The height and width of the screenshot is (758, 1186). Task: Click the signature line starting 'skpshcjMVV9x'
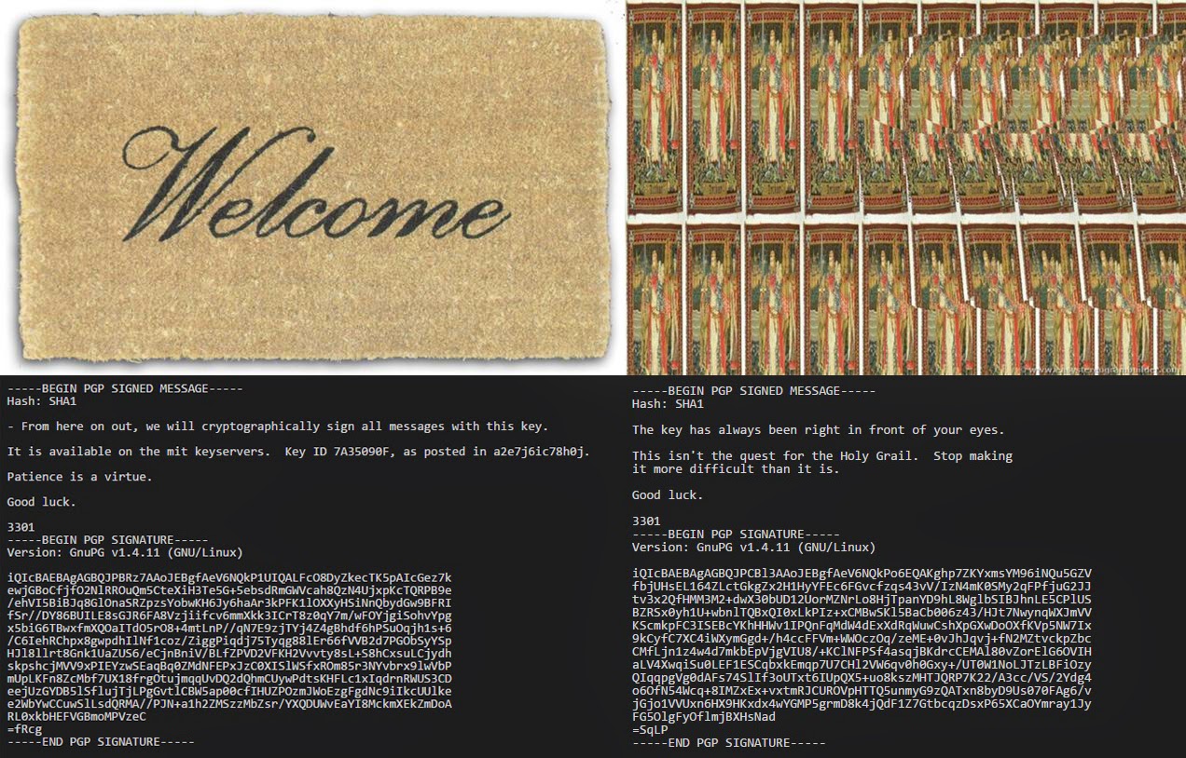tap(228, 666)
